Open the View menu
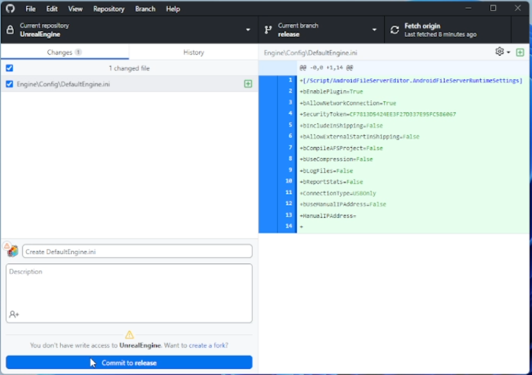Screen dimensions: 532x375 pyautogui.click(x=75, y=9)
